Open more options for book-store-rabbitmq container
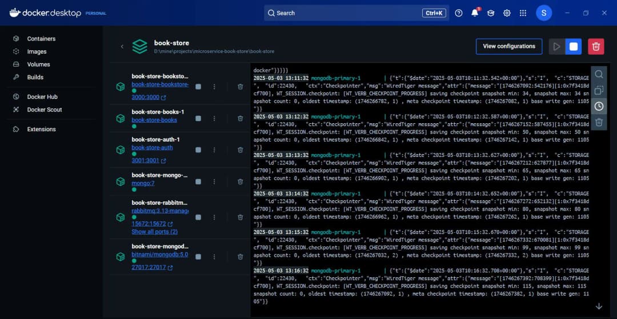Image resolution: width=617 pixels, height=319 pixels. coord(214,217)
